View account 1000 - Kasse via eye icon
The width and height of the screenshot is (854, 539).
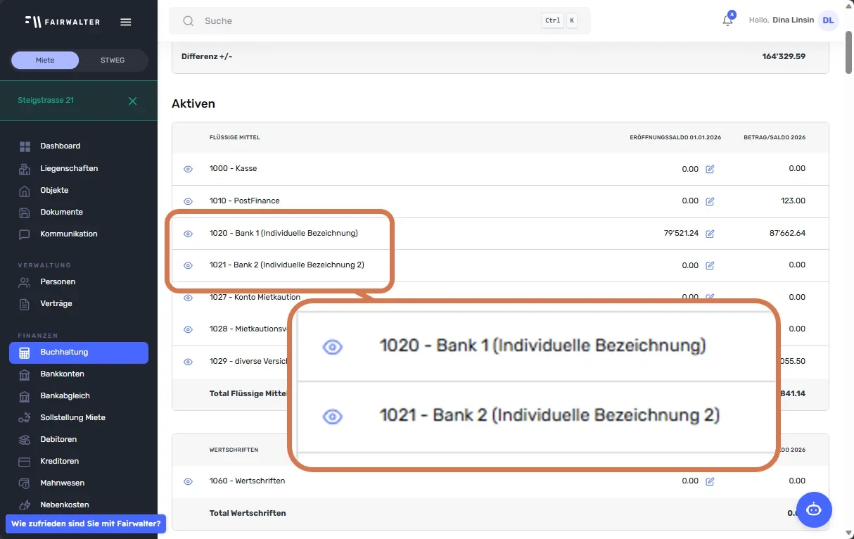pyautogui.click(x=188, y=170)
